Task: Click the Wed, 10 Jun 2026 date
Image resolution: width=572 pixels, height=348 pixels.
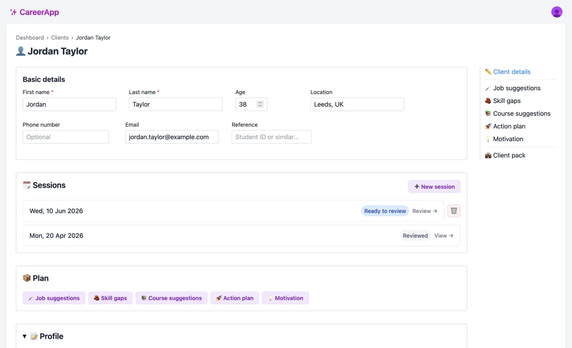Action: 56,211
